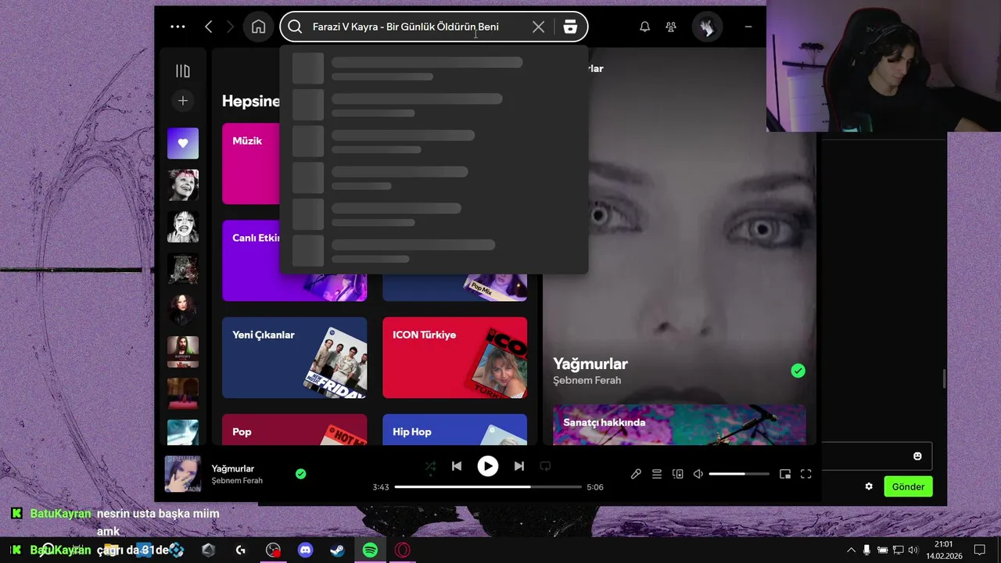The width and height of the screenshot is (1001, 563).
Task: Go forward with the right arrow
Action: click(x=230, y=27)
